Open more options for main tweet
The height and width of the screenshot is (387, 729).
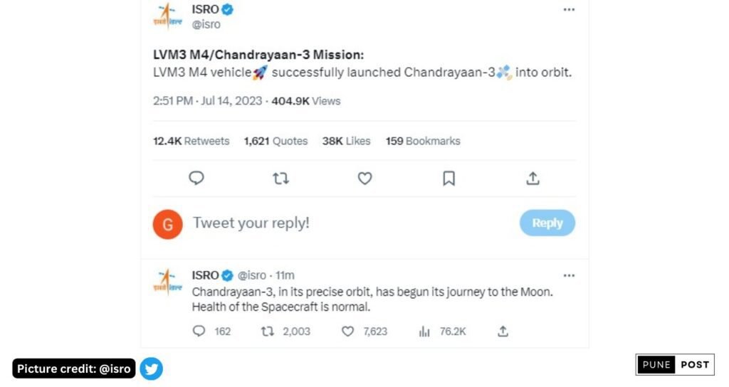tap(569, 10)
